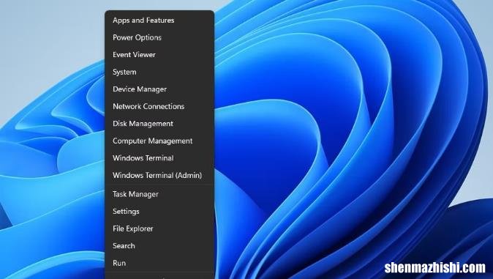The width and height of the screenshot is (493, 279).
Task: Open Computer Management
Action: point(159,141)
